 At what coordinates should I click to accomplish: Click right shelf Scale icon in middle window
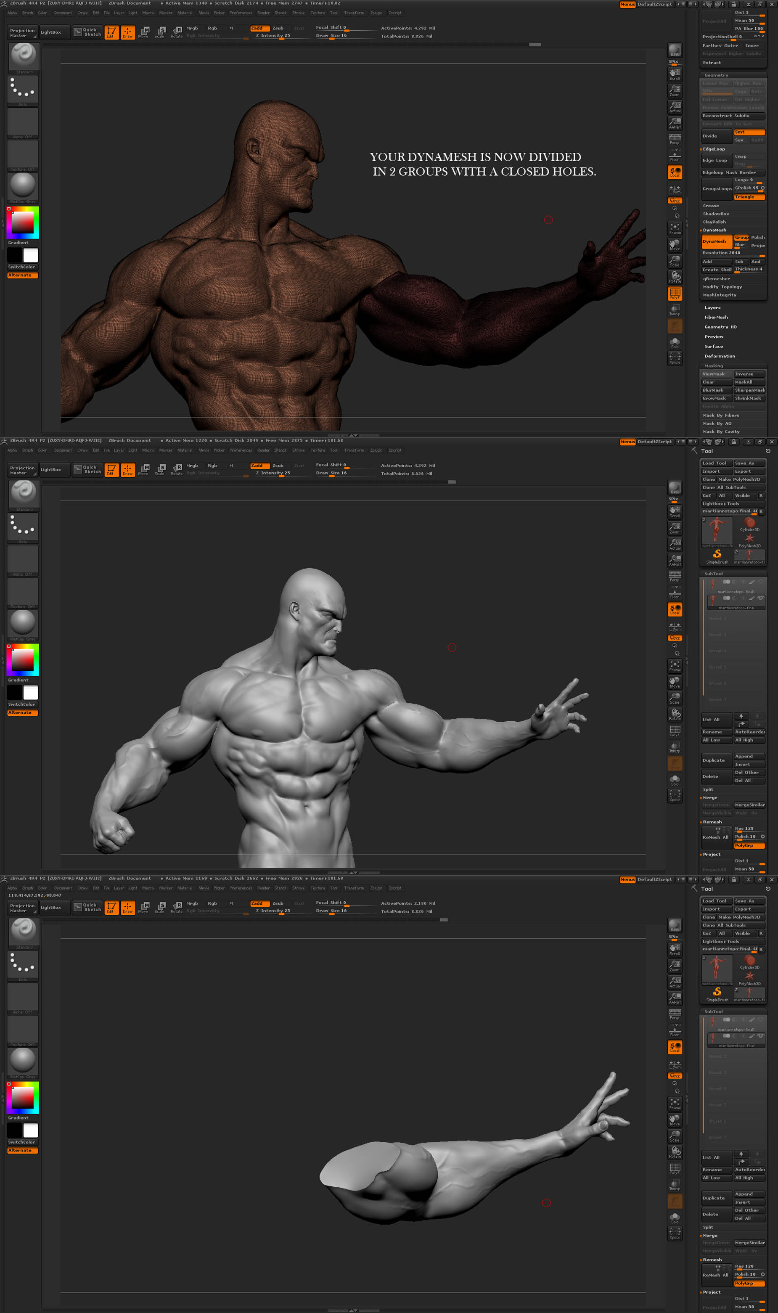tap(675, 698)
